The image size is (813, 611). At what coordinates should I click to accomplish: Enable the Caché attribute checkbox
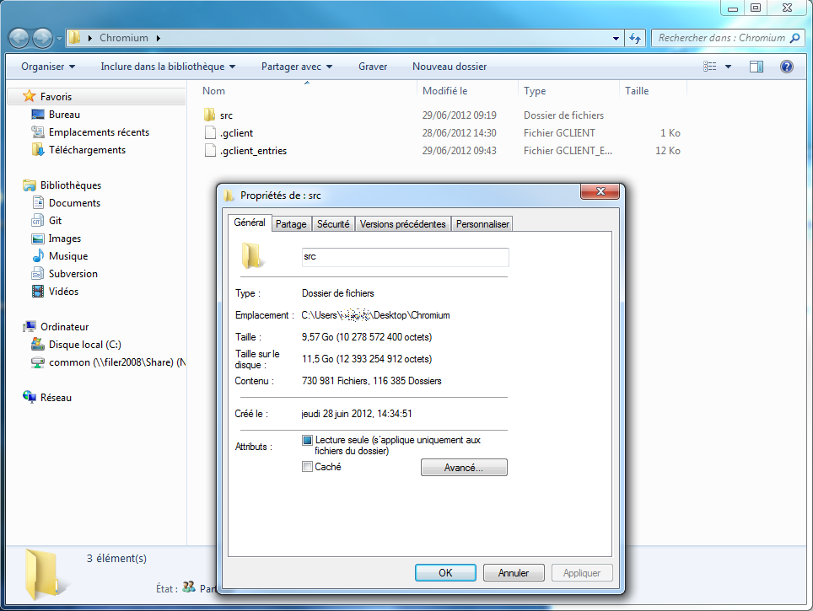[307, 467]
